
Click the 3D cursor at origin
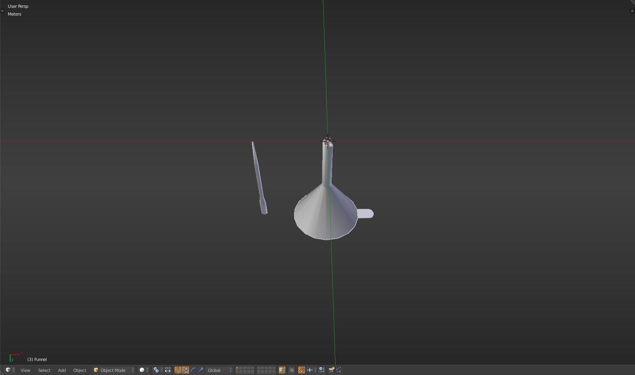328,141
